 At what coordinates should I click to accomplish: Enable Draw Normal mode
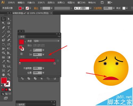click(x=3, y=94)
